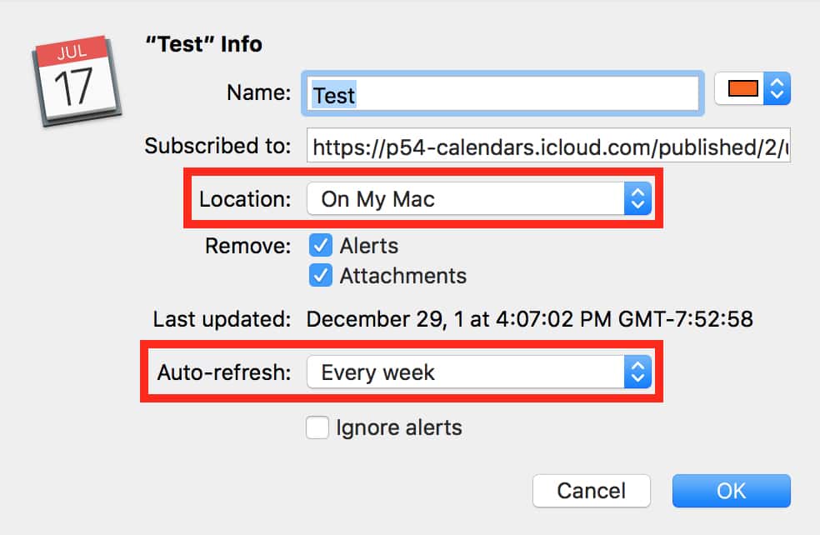Click the "Test" Info heading

click(x=204, y=44)
